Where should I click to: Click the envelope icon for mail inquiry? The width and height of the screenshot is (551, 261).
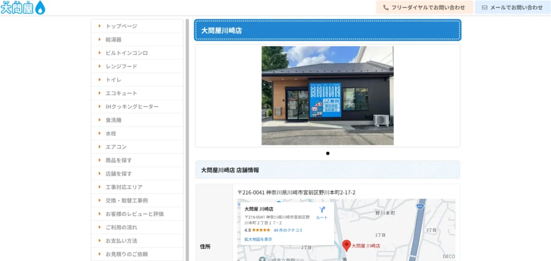click(485, 8)
